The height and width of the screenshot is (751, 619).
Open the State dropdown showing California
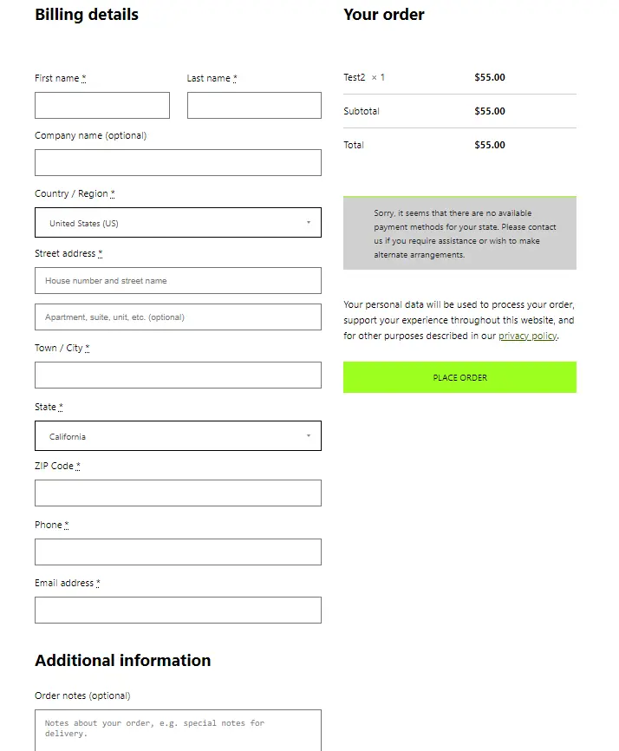click(x=178, y=435)
